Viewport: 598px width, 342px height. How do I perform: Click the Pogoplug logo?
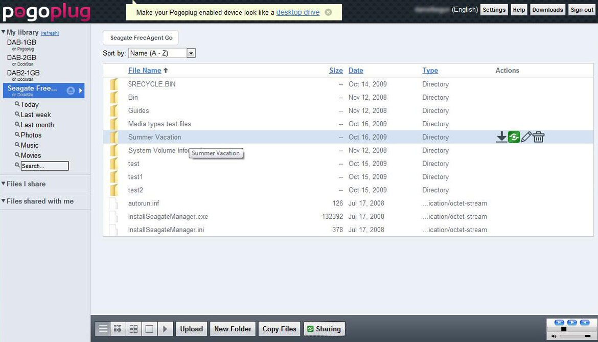pos(47,12)
